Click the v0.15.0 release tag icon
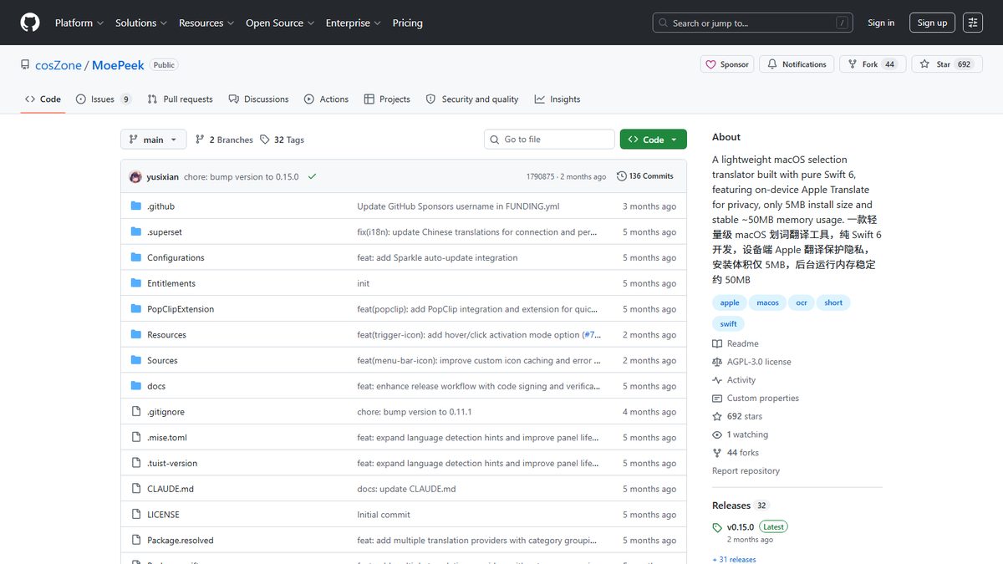The height and width of the screenshot is (564, 1003). coord(717,527)
